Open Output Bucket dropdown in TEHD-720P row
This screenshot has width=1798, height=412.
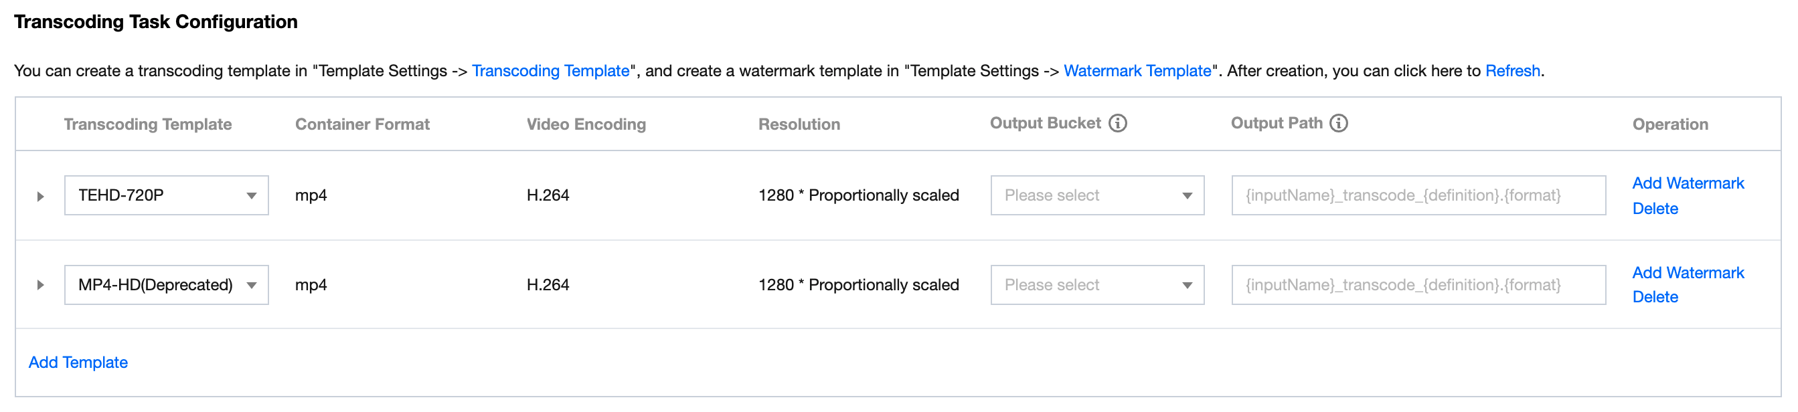(x=1096, y=196)
